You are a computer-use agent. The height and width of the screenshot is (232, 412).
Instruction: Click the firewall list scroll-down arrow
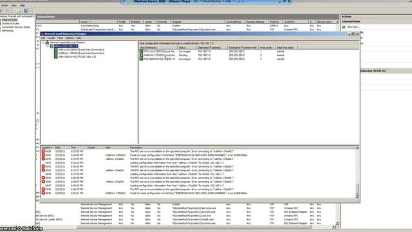(x=337, y=223)
